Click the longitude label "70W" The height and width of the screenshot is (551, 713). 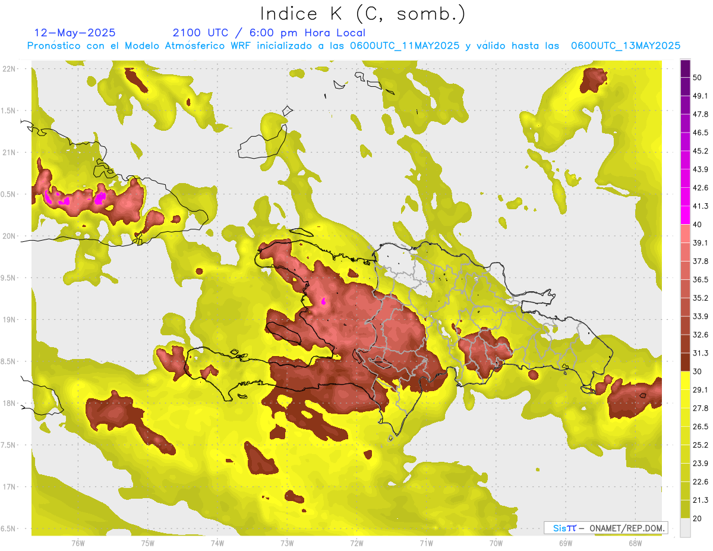click(496, 543)
